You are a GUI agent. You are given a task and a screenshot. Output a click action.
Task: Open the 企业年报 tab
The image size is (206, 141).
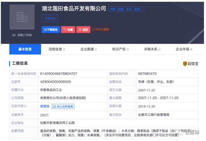pos(184,49)
